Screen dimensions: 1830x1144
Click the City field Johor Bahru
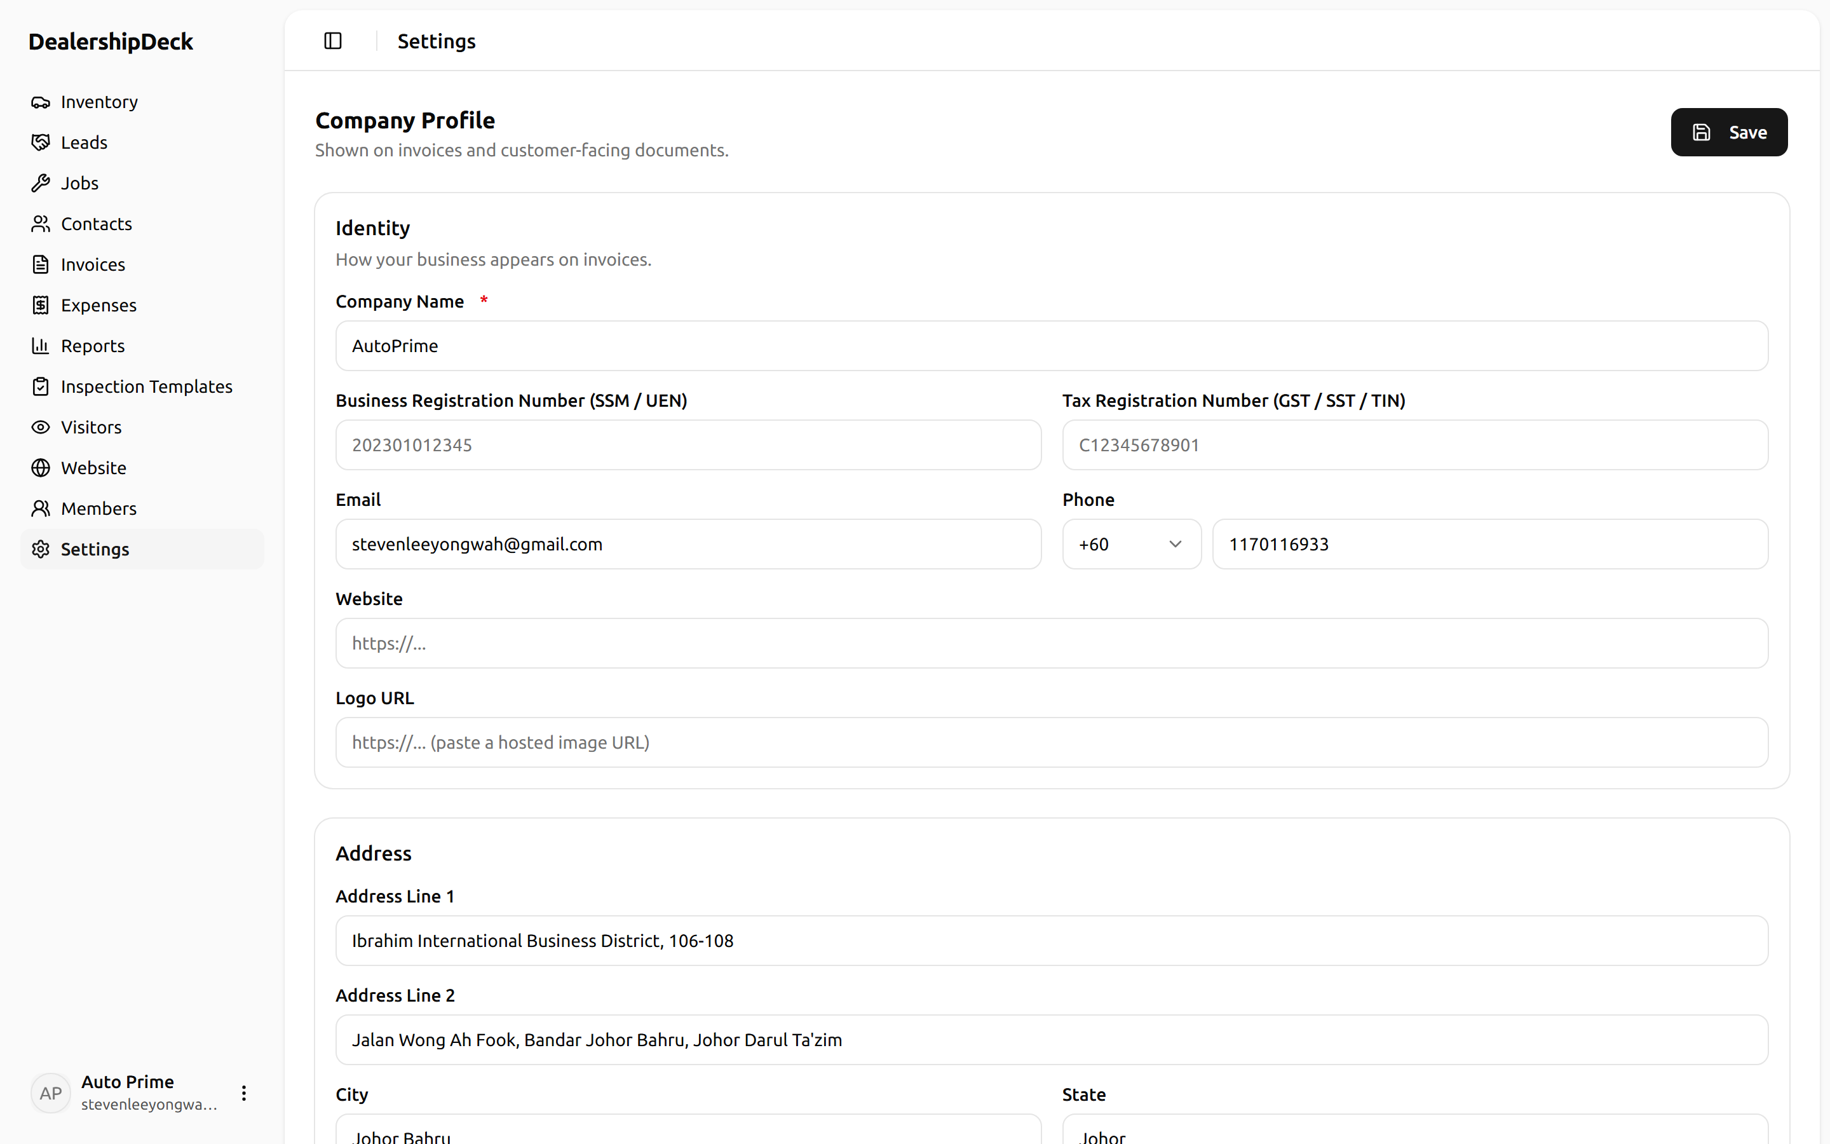click(x=688, y=1129)
